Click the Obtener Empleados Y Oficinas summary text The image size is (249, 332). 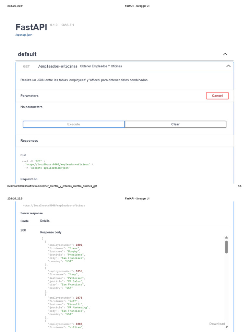click(101, 66)
